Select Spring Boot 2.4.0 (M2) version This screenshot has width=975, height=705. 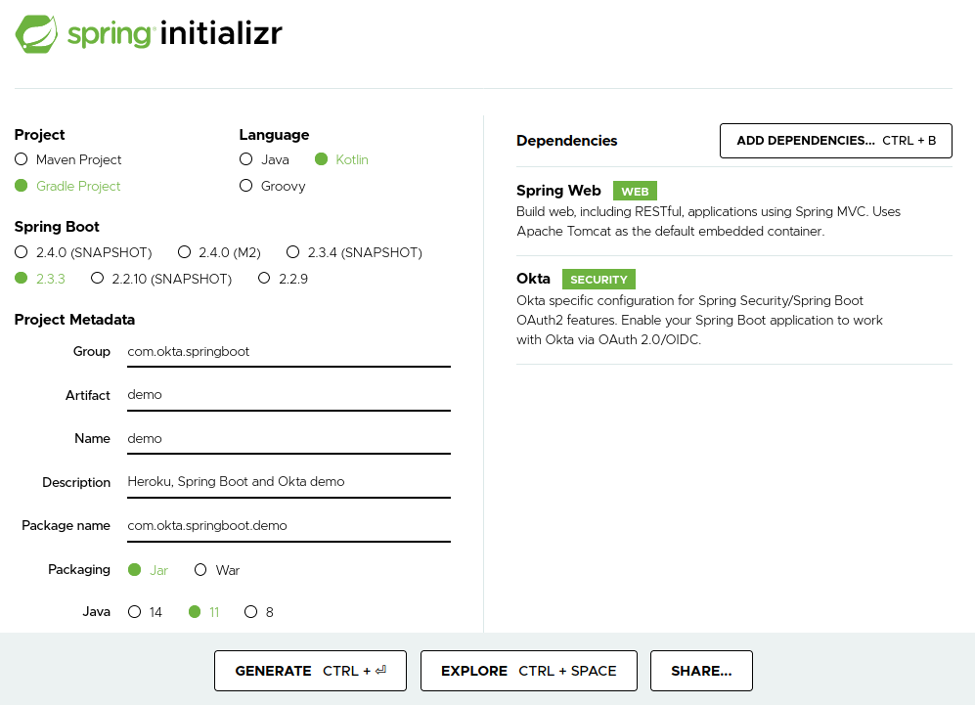tap(185, 252)
